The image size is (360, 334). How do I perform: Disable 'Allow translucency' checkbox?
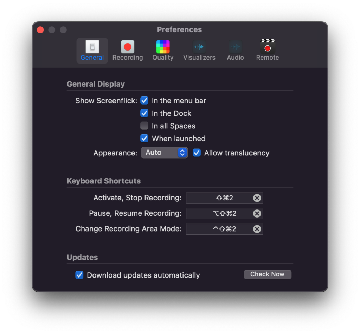coord(197,153)
